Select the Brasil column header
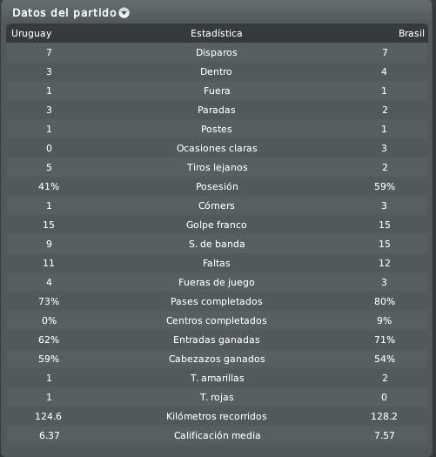Image resolution: width=436 pixels, height=457 pixels. pyautogui.click(x=412, y=33)
